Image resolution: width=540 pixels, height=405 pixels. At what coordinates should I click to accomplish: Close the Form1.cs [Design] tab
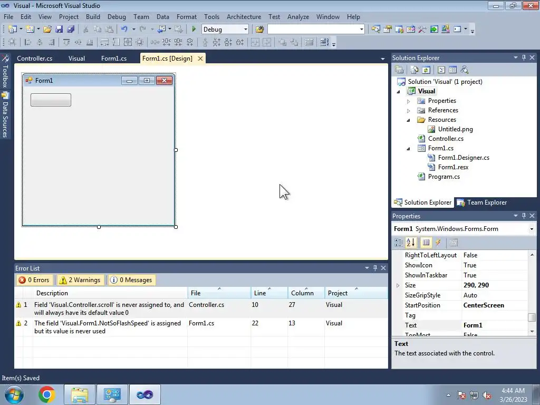coord(200,59)
